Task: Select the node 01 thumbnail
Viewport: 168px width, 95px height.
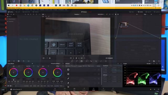Action: point(124,24)
